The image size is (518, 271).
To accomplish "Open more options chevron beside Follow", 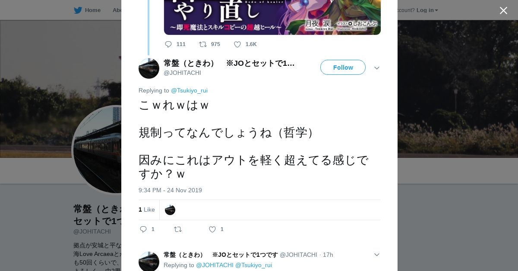I will coord(377,68).
